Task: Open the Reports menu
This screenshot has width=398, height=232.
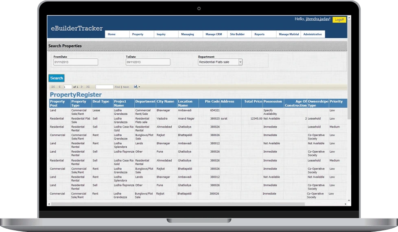Action: [259, 34]
